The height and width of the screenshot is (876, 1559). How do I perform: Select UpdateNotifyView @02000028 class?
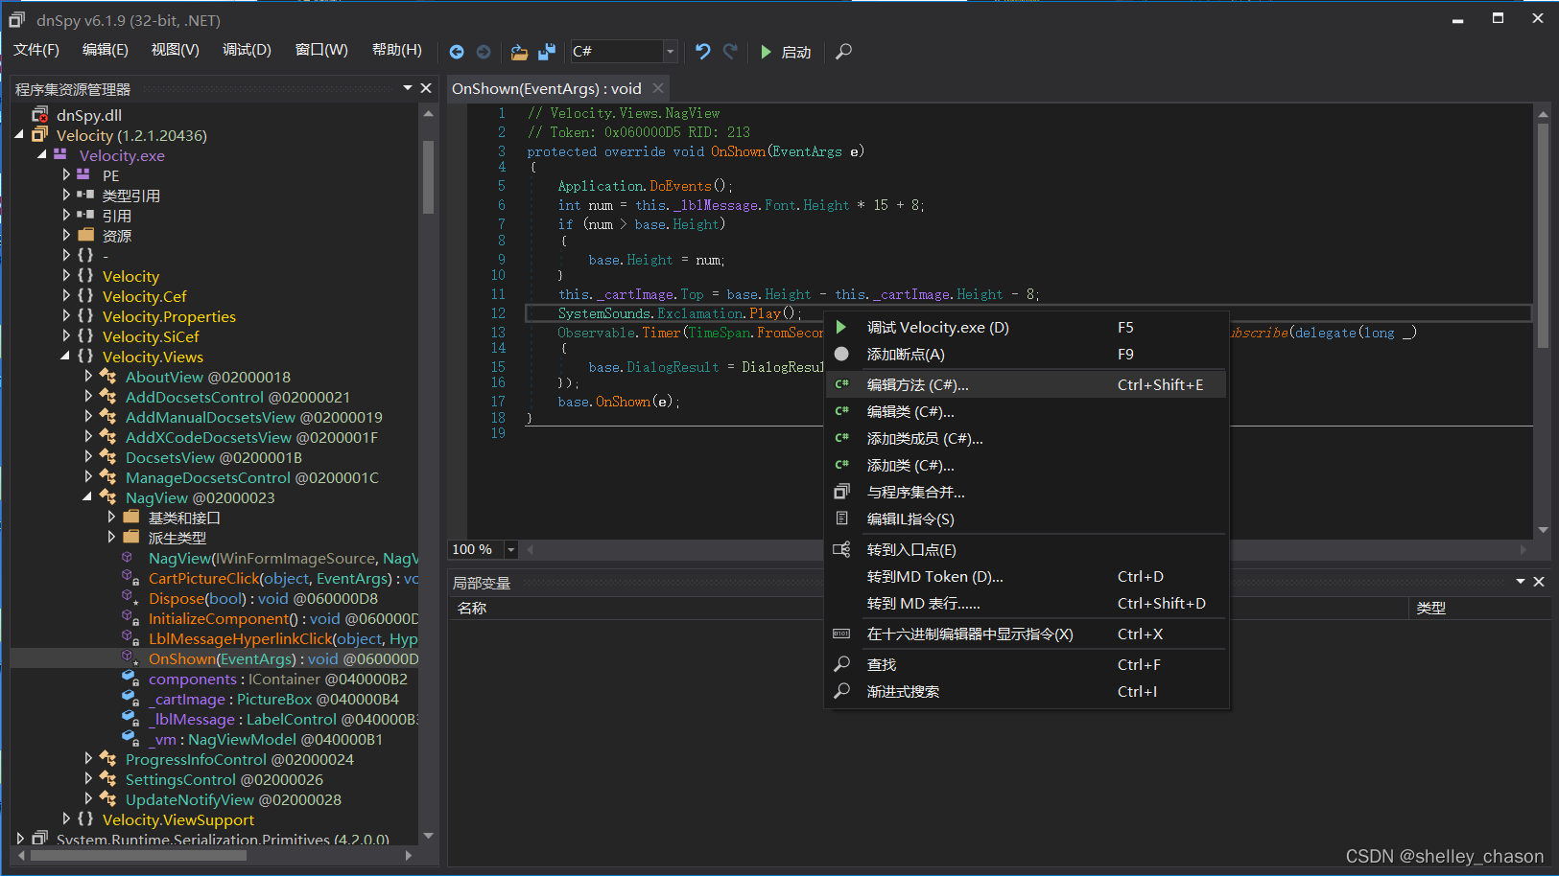point(233,799)
